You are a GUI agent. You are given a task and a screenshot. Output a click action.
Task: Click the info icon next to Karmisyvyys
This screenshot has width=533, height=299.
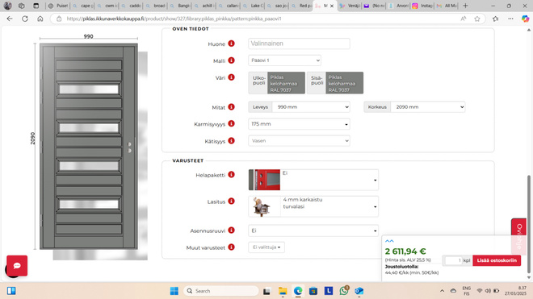pyautogui.click(x=232, y=123)
